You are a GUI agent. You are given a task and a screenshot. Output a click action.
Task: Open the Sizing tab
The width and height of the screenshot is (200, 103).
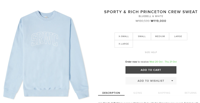138,93
